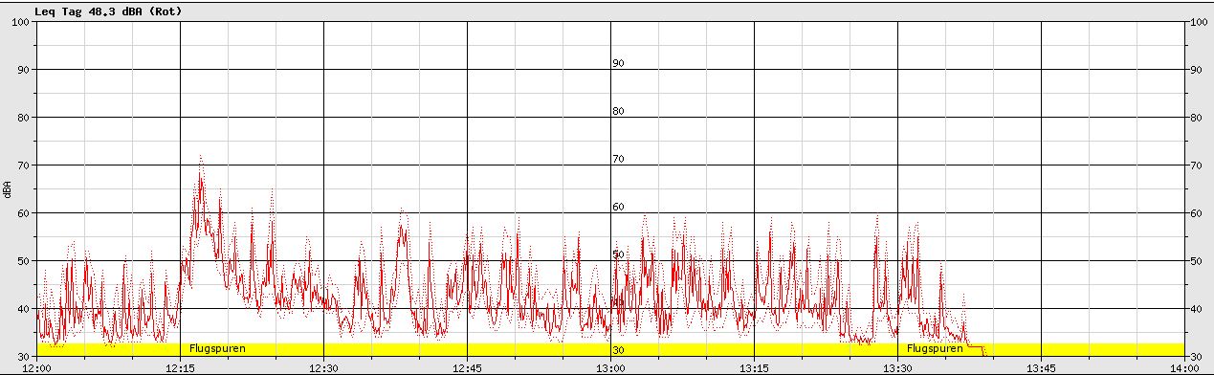Click the Flugspuren label near 12:15
Viewport: 1214px width, 375px height.
pos(217,348)
